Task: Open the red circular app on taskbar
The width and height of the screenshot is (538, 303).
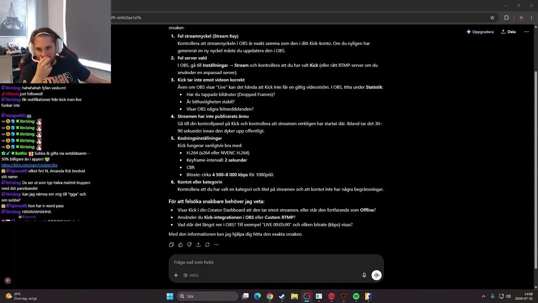Action: (x=331, y=296)
